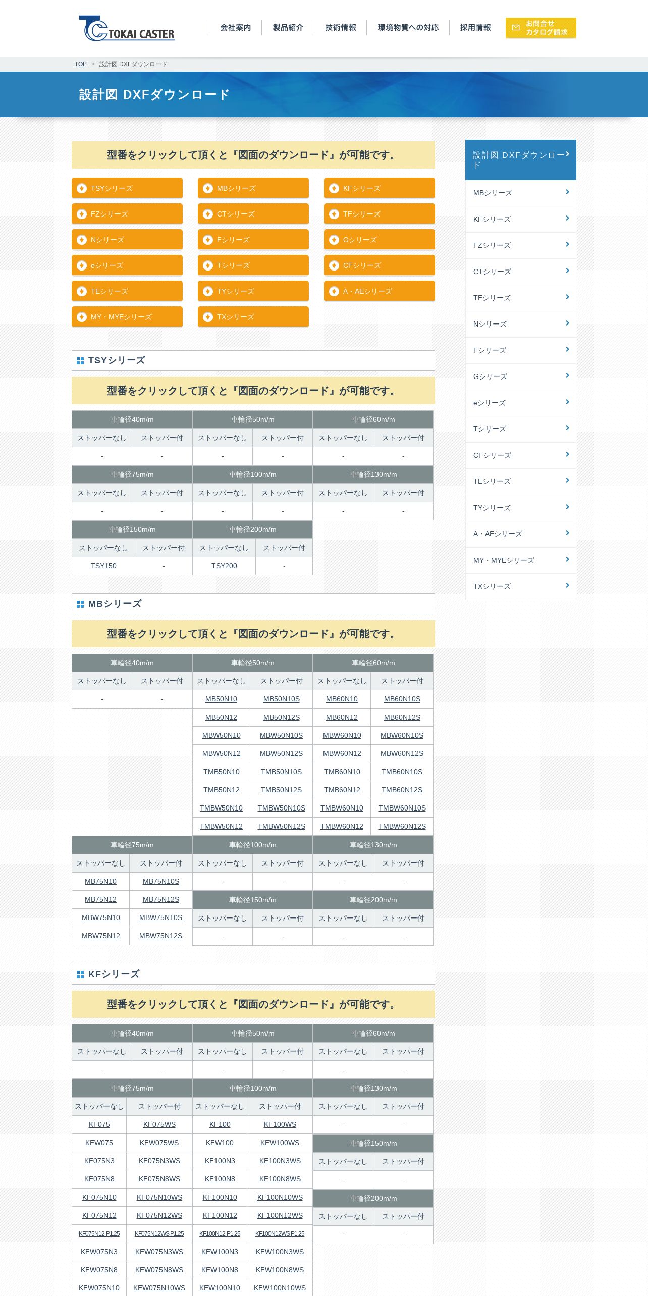The image size is (648, 1296).
Task: Select sidebar Tシリーズ item
Action: 521,429
